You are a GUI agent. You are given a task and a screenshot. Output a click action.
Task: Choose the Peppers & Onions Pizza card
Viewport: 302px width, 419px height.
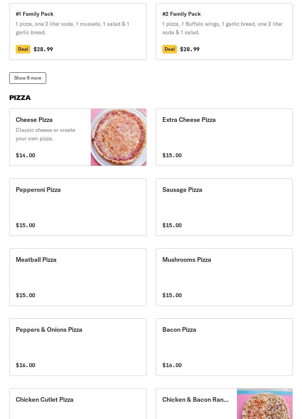[78, 347]
